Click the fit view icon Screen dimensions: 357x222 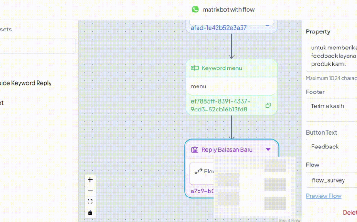coord(90,202)
